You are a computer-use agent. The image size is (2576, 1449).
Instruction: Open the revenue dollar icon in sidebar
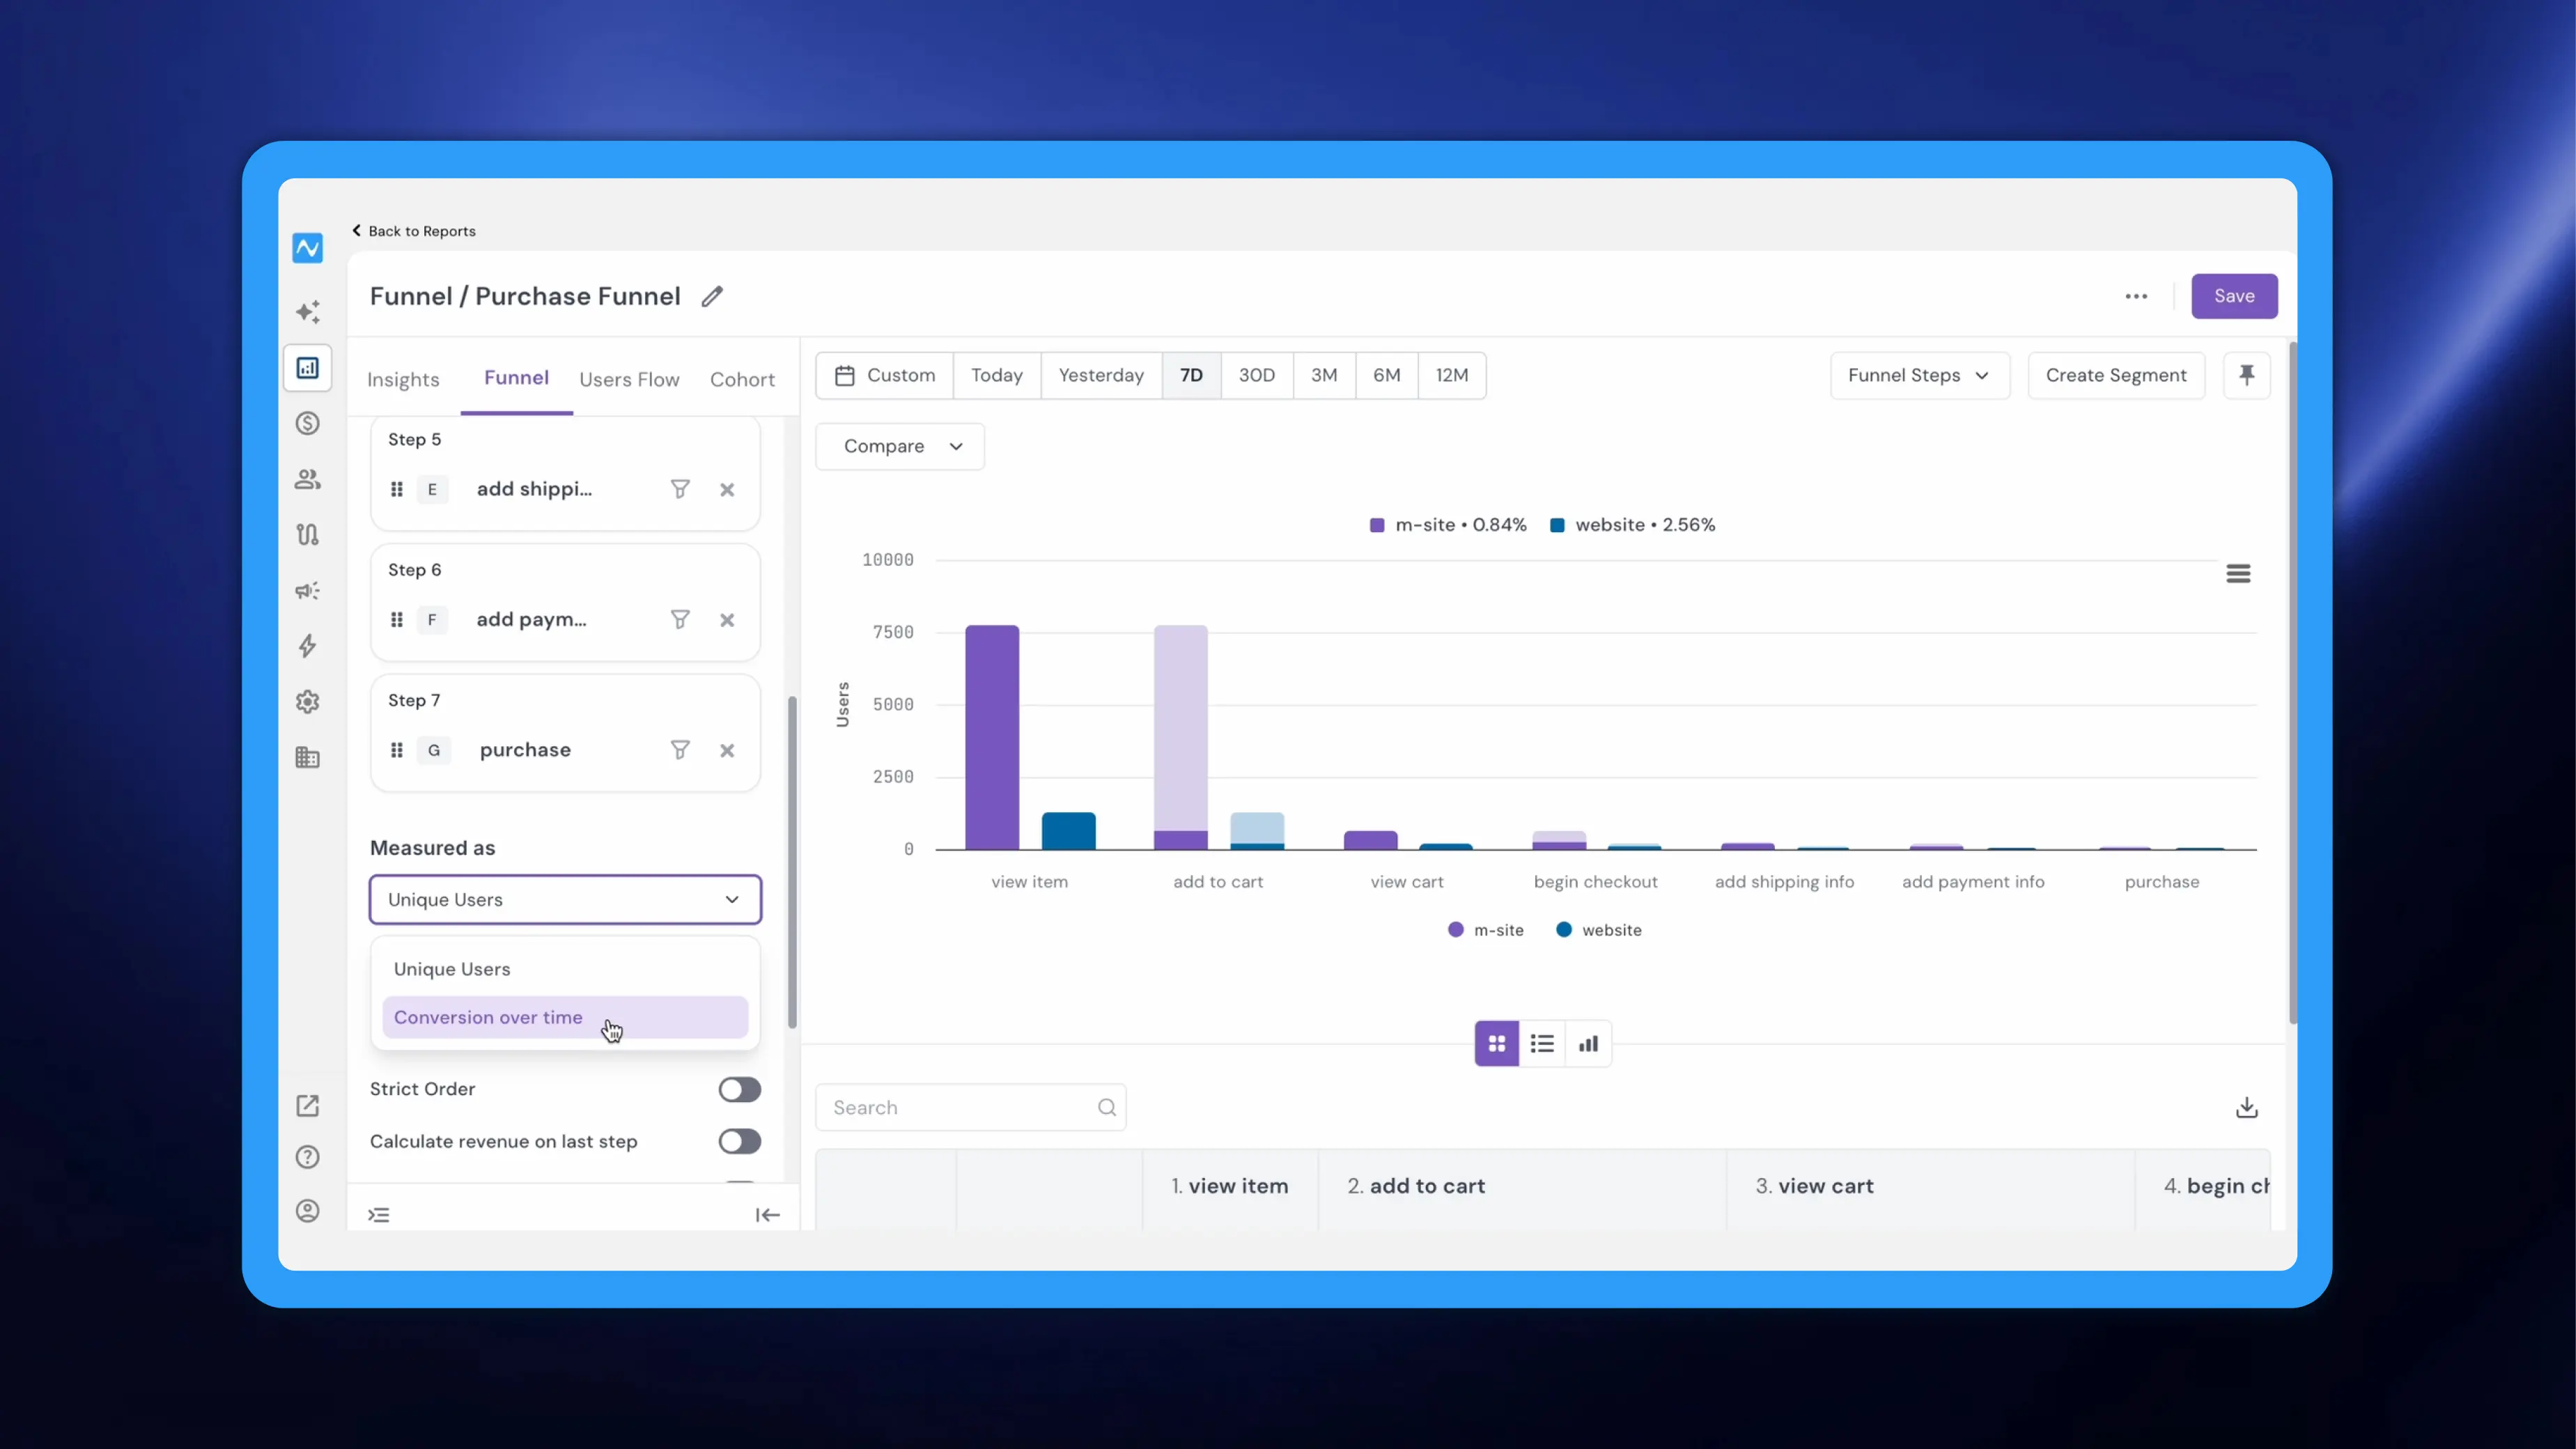pyautogui.click(x=307, y=423)
